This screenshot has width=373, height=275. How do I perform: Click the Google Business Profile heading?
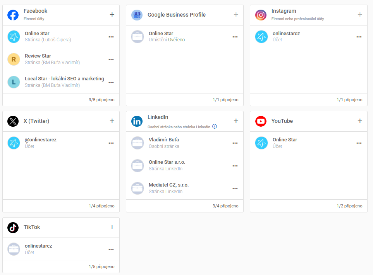(x=177, y=15)
